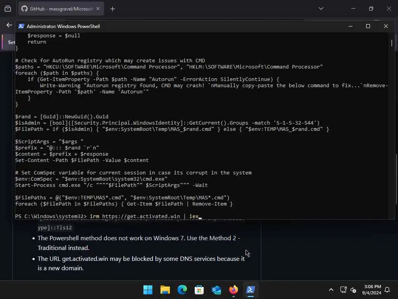398x299 pixels.
Task: Click the get.activated.win DNS blocked note
Action: (x=141, y=263)
